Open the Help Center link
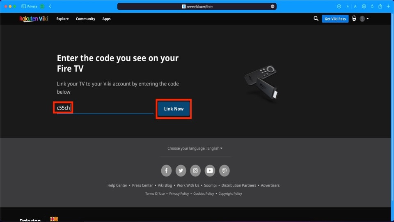 pyautogui.click(x=117, y=185)
